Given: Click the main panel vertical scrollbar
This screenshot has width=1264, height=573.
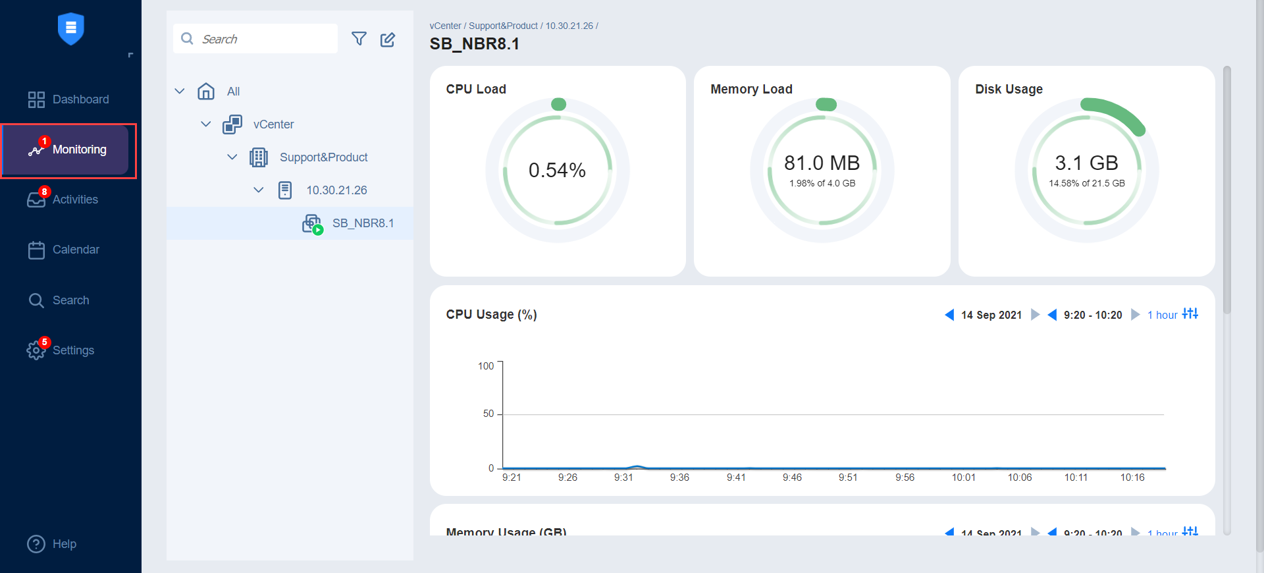Looking at the screenshot, I should (1227, 190).
